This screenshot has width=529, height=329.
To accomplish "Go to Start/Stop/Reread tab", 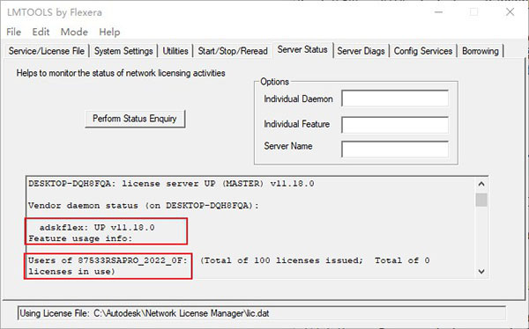I will pos(233,51).
